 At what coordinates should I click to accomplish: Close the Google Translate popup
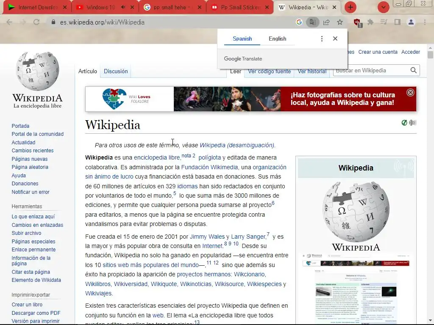click(335, 39)
